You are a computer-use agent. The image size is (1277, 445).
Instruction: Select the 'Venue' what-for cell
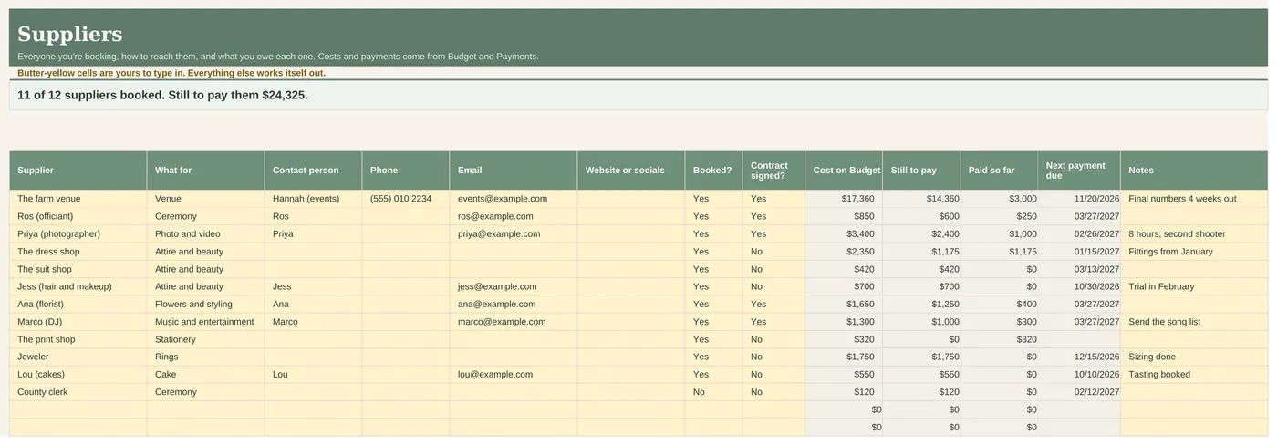(206, 199)
